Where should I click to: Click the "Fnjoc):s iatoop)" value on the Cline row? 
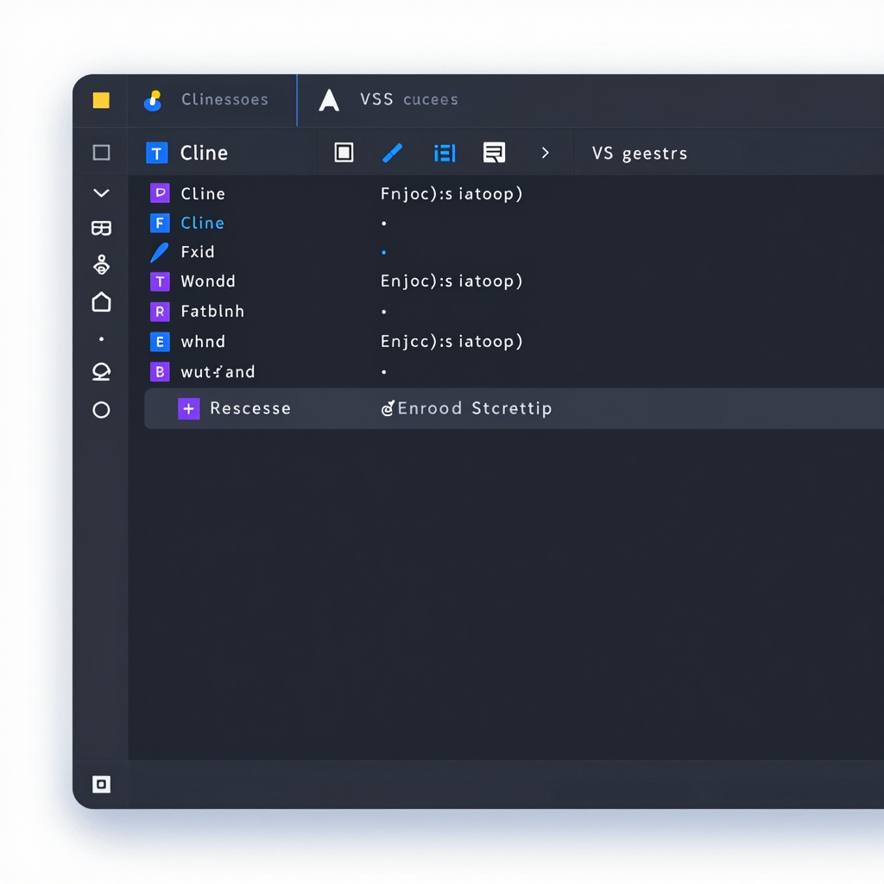pyautogui.click(x=451, y=194)
